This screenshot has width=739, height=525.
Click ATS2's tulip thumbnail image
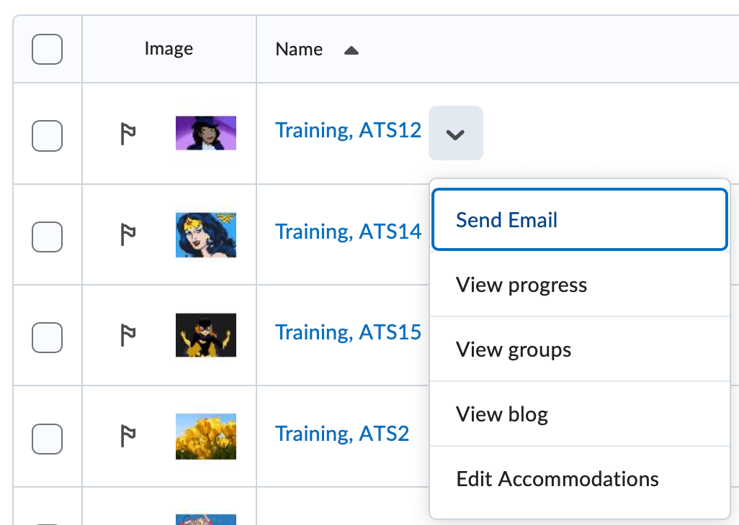(x=205, y=437)
